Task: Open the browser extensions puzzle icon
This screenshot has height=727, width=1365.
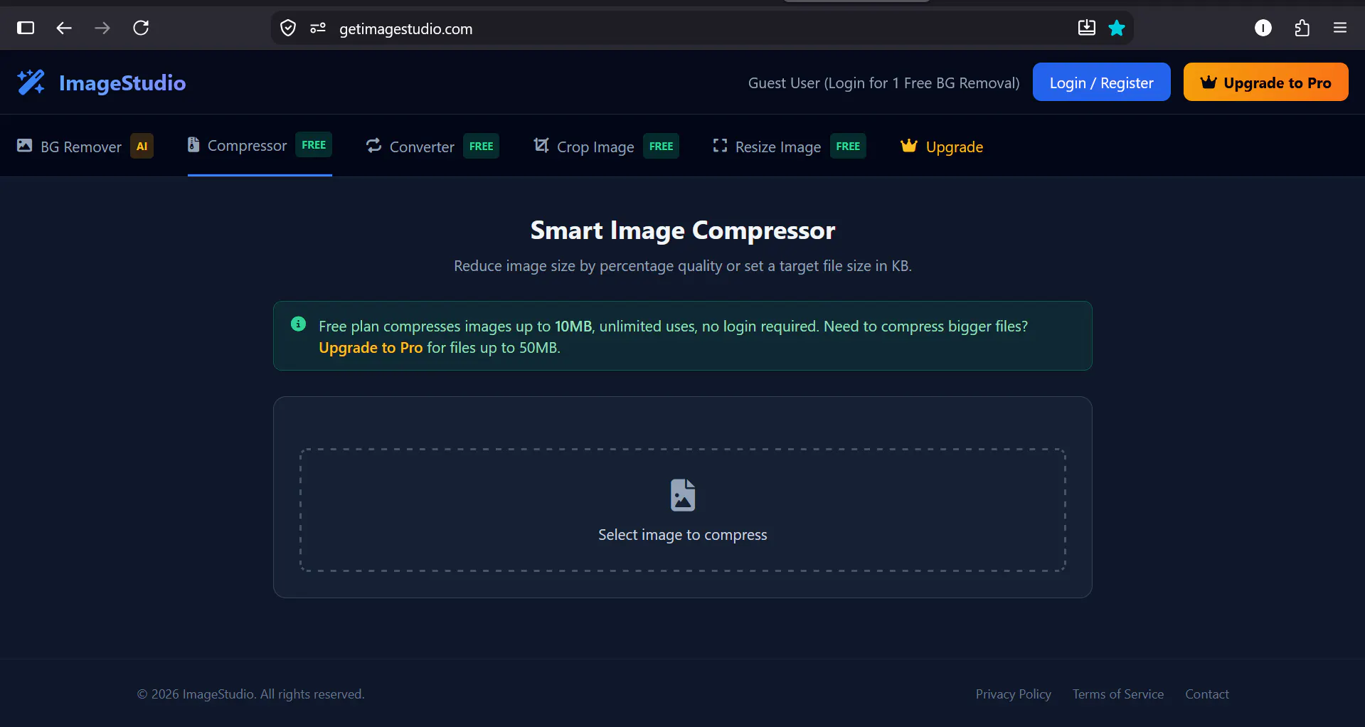Action: click(x=1302, y=28)
